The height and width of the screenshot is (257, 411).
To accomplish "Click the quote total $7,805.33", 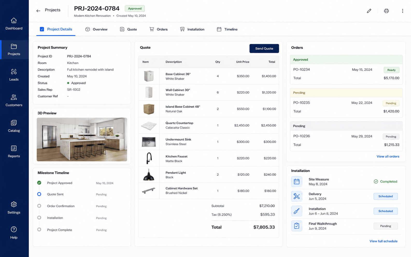I will 264,227.
